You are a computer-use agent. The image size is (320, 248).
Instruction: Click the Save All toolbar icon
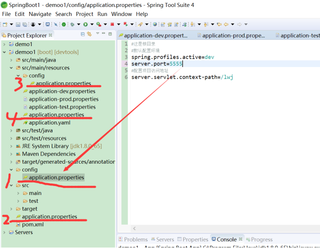pos(25,24)
